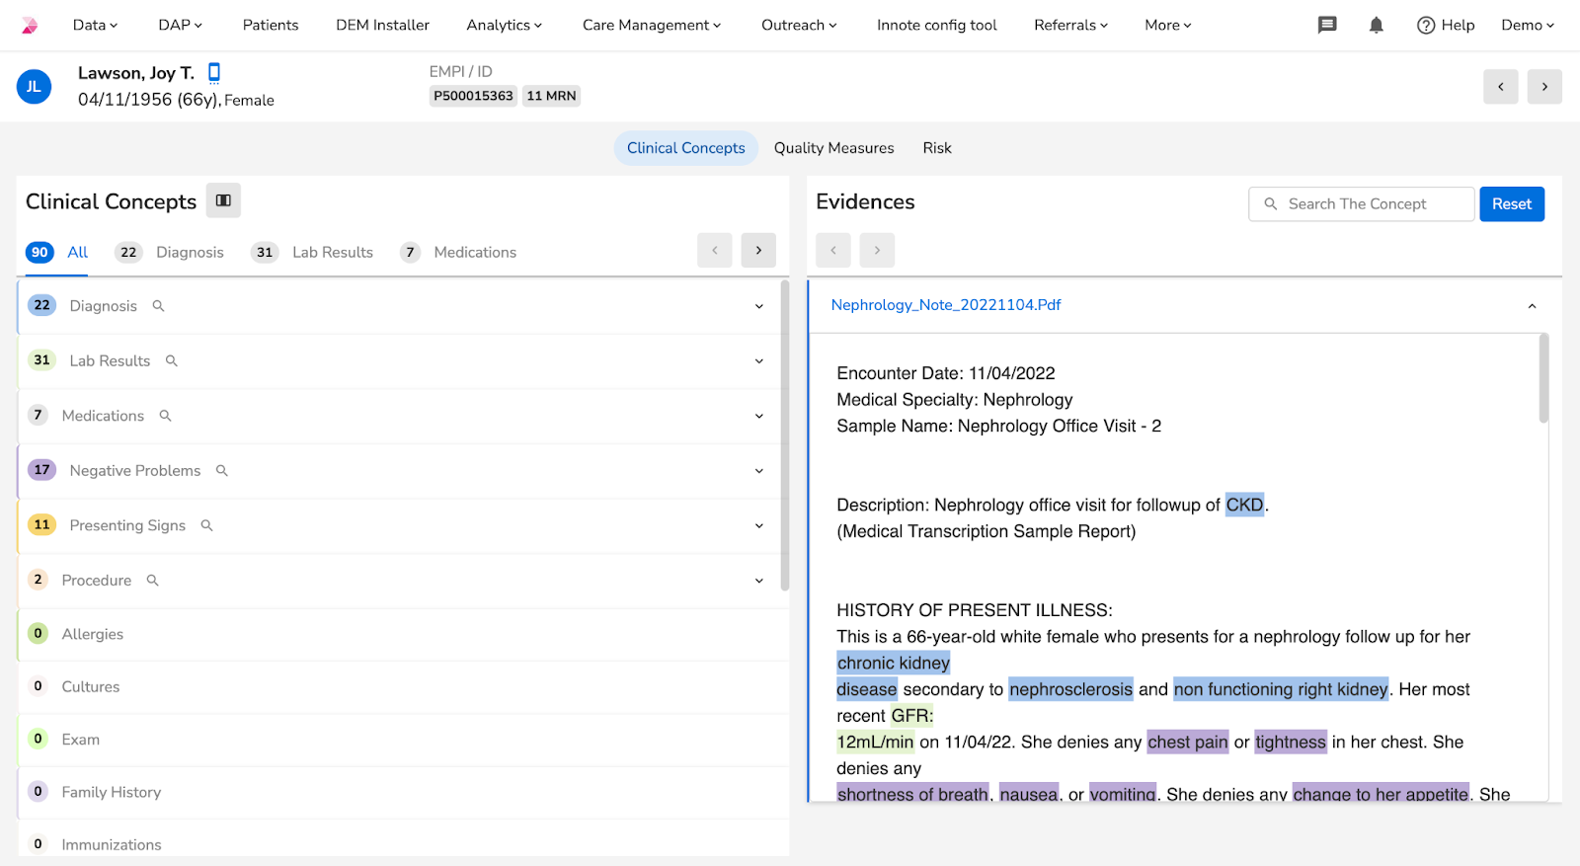Go to next patient using right arrow

(1544, 87)
